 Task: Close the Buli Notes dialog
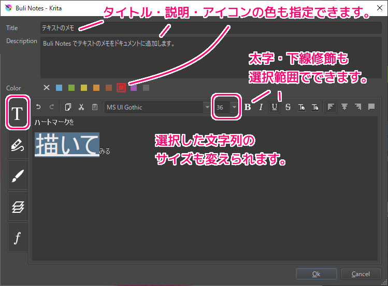[x=380, y=8]
